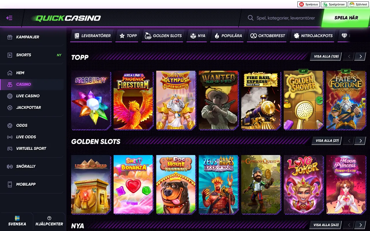Click the Hjälpcenter question mark icon
The height and width of the screenshot is (231, 370).
(49, 218)
